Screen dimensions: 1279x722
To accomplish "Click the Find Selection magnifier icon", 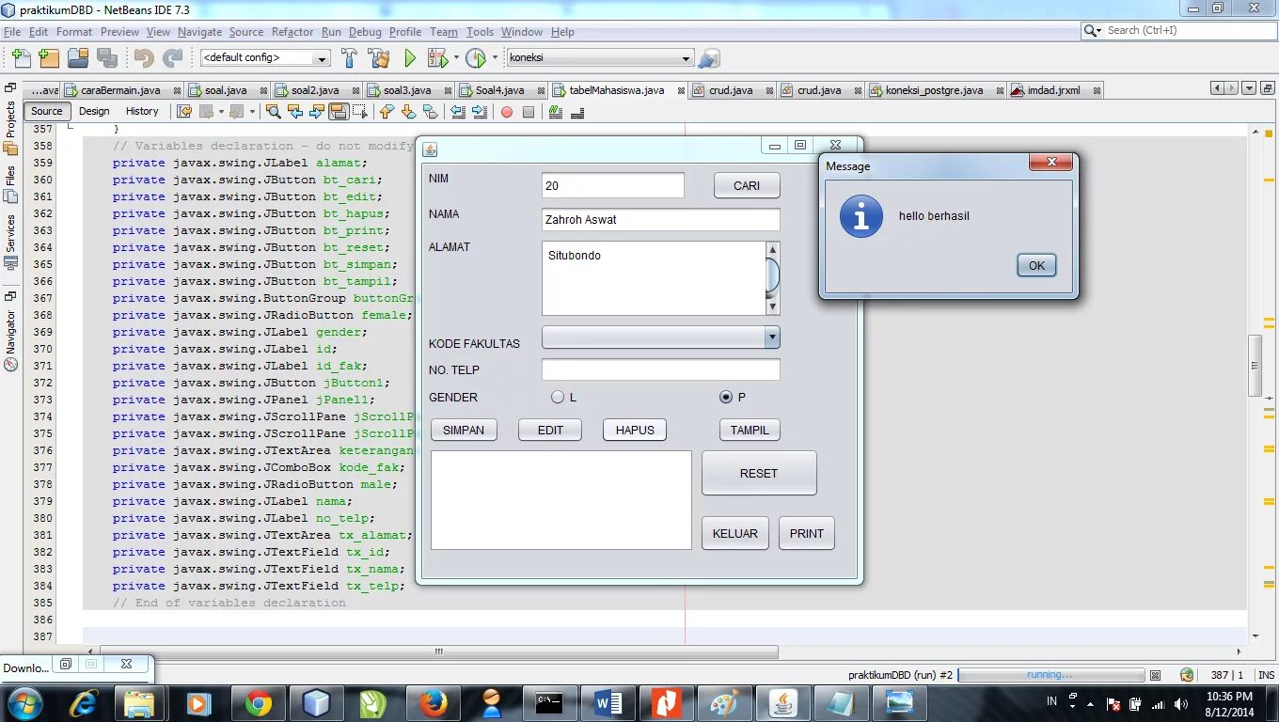I will pyautogui.click(x=274, y=111).
